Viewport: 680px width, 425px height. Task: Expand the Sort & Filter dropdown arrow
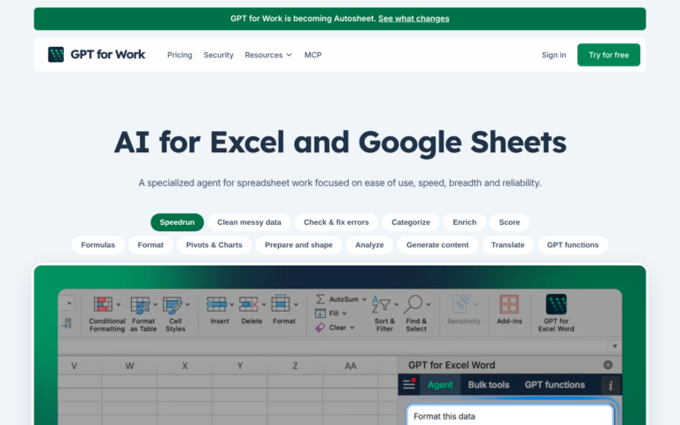point(397,305)
